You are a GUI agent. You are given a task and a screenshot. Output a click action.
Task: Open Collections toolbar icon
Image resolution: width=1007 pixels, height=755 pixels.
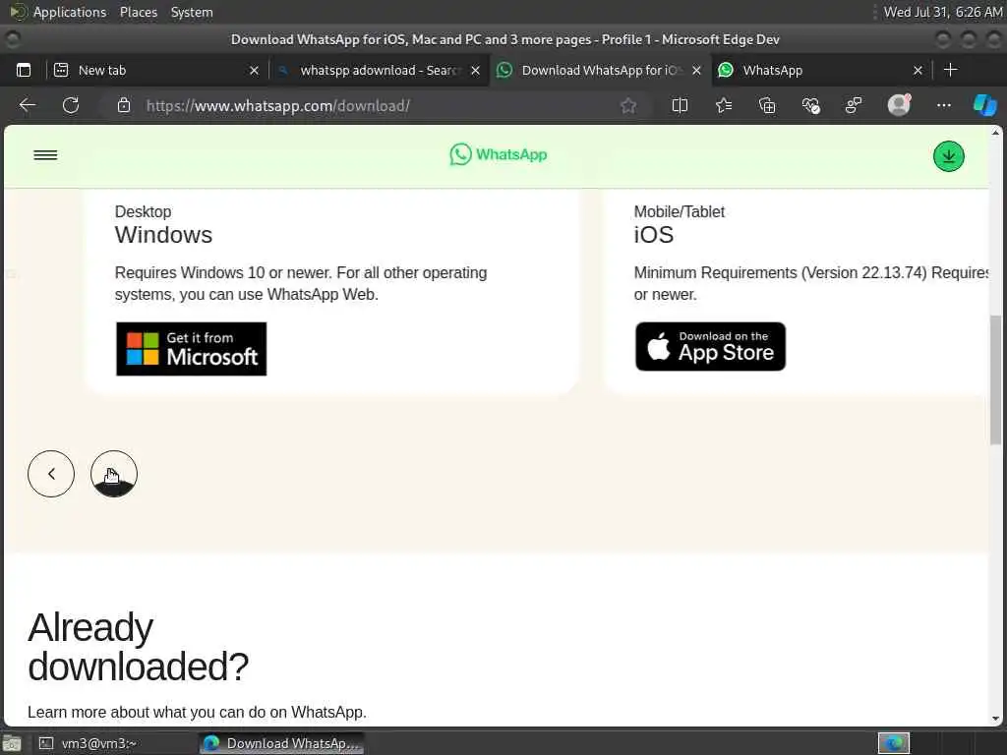tap(767, 105)
